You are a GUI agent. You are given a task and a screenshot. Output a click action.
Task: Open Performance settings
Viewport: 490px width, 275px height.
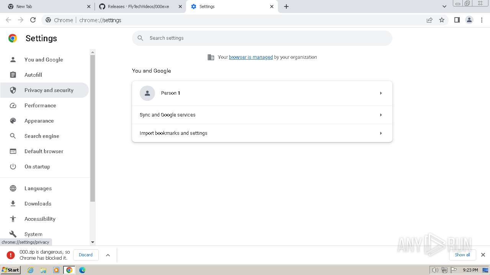coord(44,105)
